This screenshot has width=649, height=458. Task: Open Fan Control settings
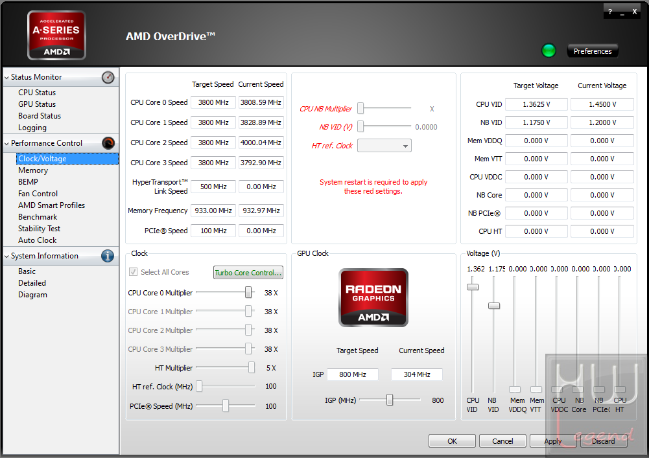pos(38,194)
